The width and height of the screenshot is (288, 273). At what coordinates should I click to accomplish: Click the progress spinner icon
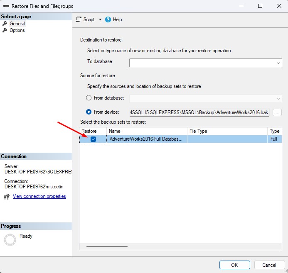pos(10,240)
